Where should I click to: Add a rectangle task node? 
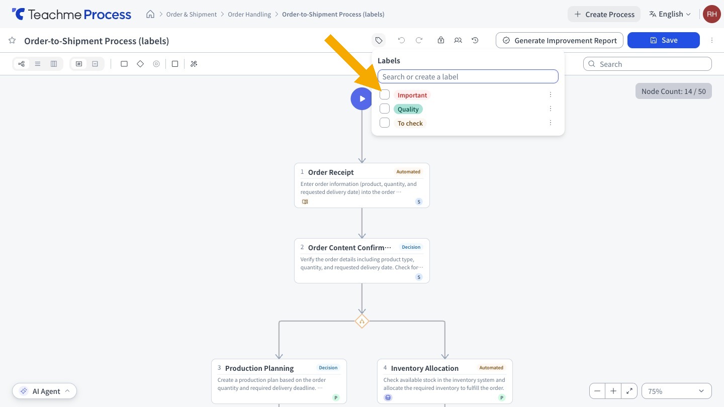(x=124, y=64)
